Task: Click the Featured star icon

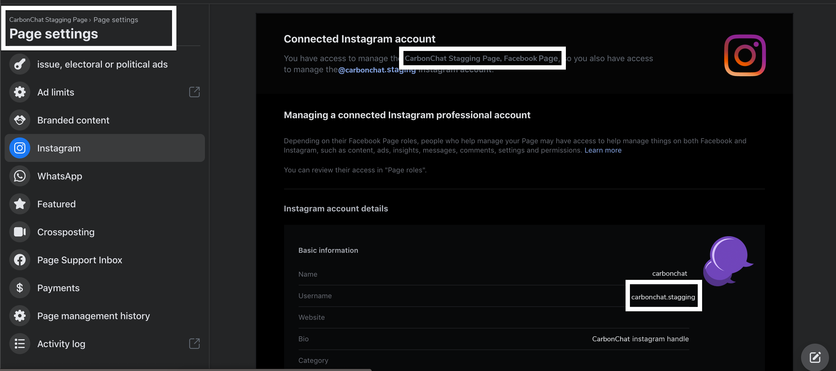Action: coord(20,204)
